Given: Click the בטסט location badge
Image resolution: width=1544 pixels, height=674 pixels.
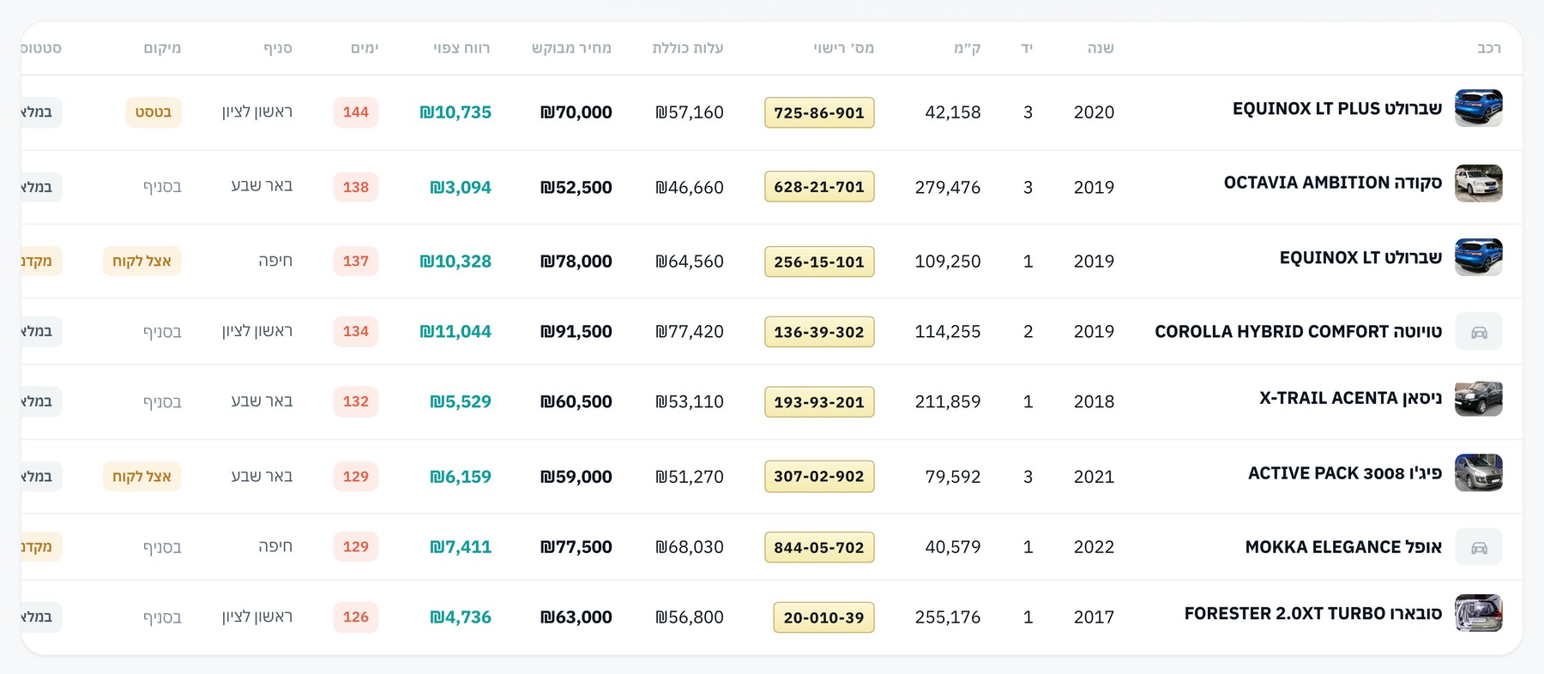Looking at the screenshot, I should point(154,112).
